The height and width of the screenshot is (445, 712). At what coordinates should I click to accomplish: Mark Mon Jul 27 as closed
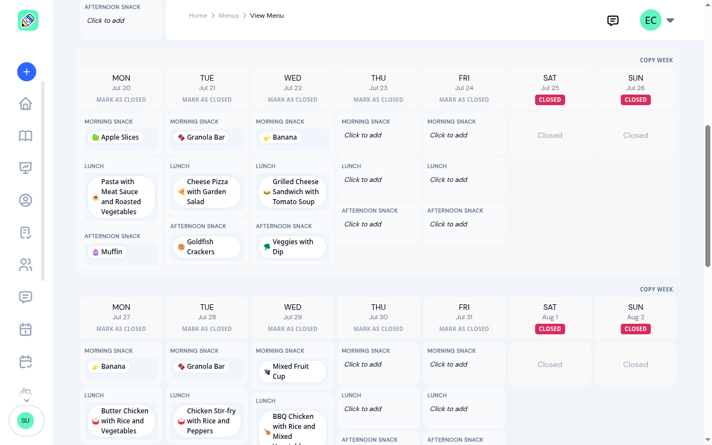pyautogui.click(x=121, y=329)
